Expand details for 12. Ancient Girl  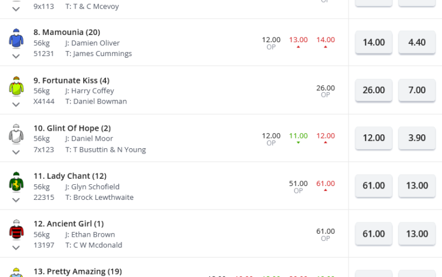pos(16,247)
